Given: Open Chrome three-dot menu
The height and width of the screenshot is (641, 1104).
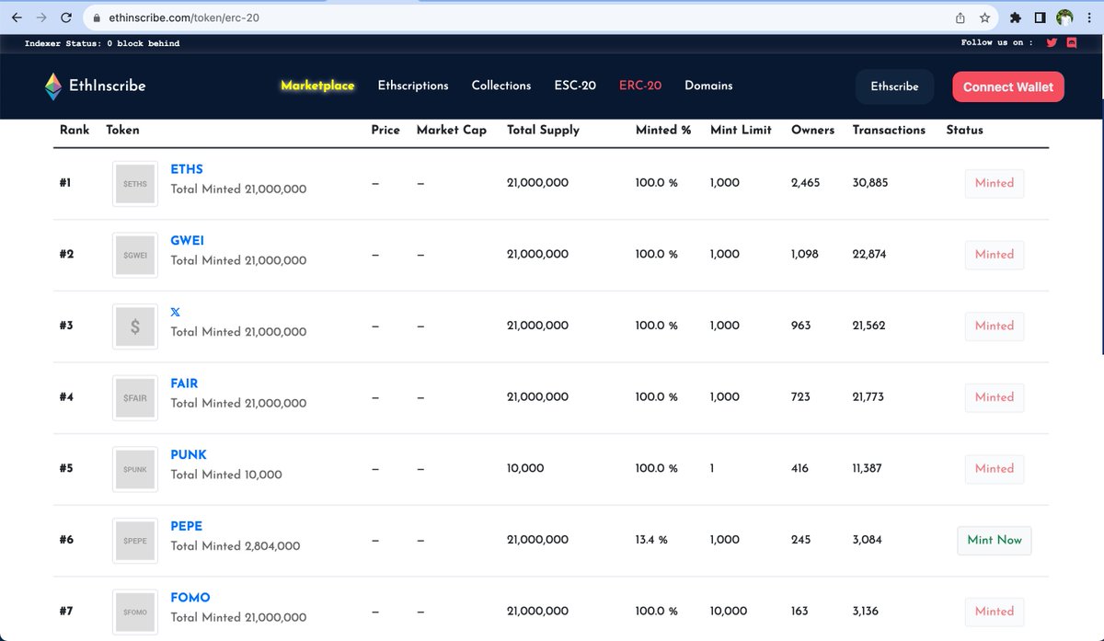Looking at the screenshot, I should [x=1088, y=17].
